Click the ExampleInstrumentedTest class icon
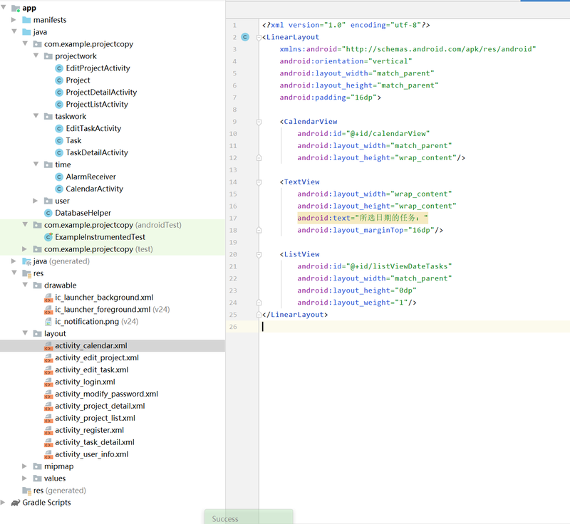Viewport: 570px width, 524px height. tap(48, 237)
